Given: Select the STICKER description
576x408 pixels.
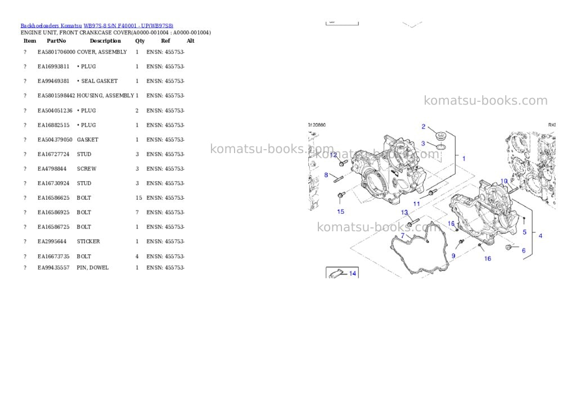Looking at the screenshot, I should coord(88,241).
